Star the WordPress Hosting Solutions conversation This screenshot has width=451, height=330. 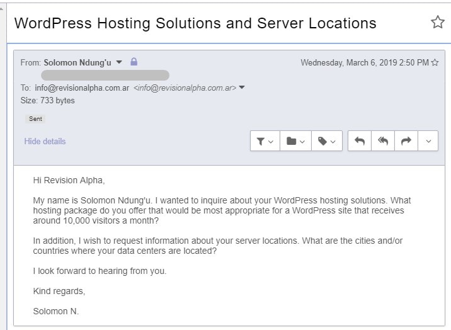438,22
